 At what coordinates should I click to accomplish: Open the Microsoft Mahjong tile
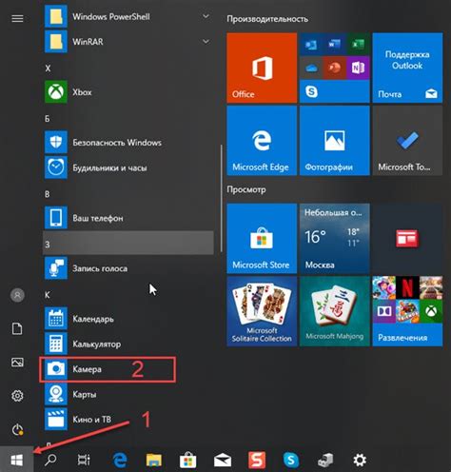pos(335,311)
